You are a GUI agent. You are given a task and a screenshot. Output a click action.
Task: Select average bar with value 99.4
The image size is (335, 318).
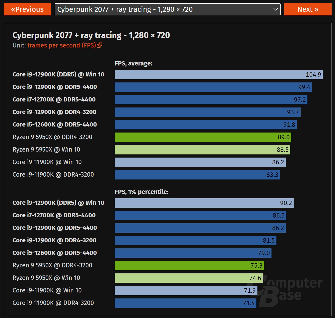click(x=213, y=87)
